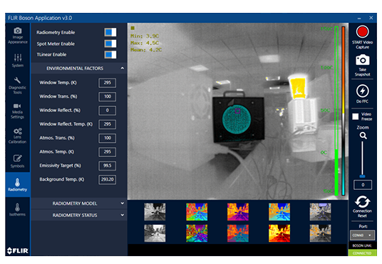The width and height of the screenshot is (382, 264).
Task: Click the Mean: 4.2C reading
Action: coord(146,50)
